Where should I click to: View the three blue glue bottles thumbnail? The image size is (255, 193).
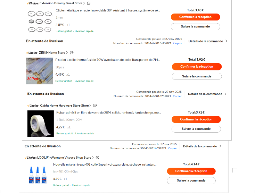[x=38, y=175]
